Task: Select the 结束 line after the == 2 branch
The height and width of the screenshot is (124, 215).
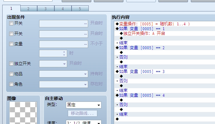Action: click(x=164, y=67)
